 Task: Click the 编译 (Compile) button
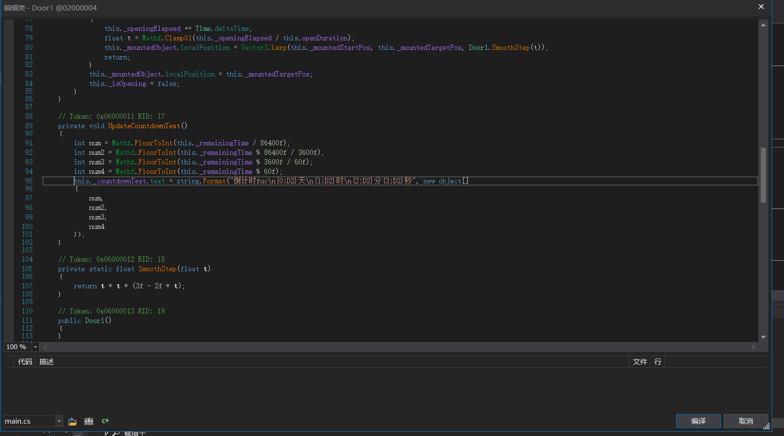click(698, 421)
